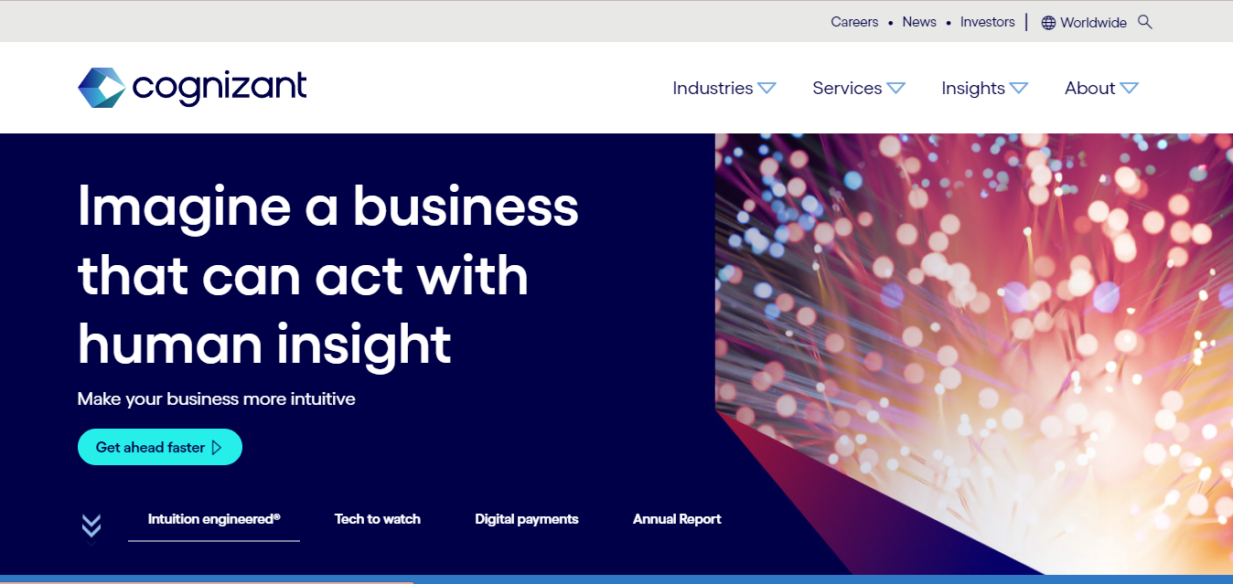Click the arrow icon in Get ahead faster

pos(217,447)
